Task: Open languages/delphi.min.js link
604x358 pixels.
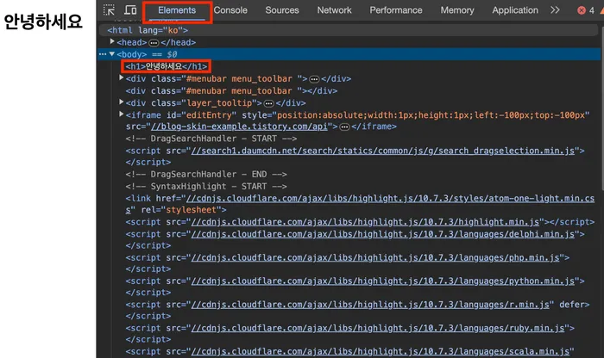Action: pyautogui.click(x=383, y=234)
